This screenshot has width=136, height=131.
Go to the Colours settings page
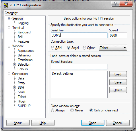click(x=23, y=69)
